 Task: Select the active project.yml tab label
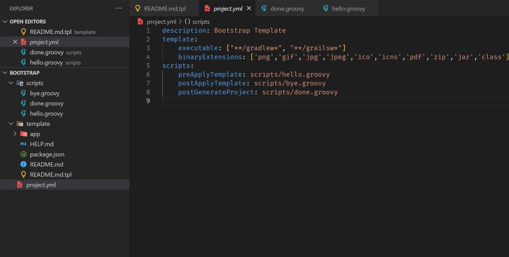[x=228, y=8]
